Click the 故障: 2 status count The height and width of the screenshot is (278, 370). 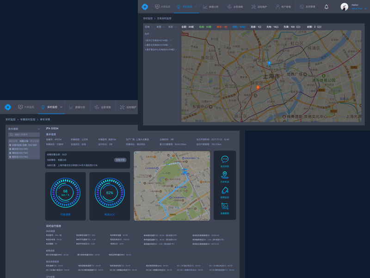[x=314, y=27]
